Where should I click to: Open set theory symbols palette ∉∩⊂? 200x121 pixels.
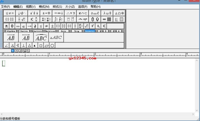[83, 13]
